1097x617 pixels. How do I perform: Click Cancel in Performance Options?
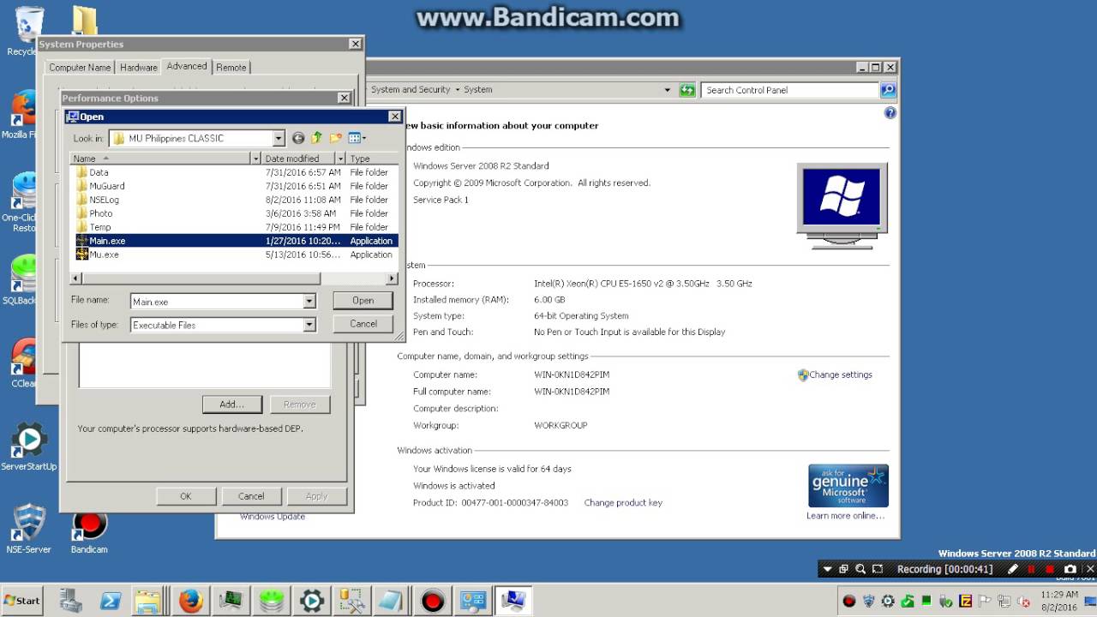pos(251,496)
